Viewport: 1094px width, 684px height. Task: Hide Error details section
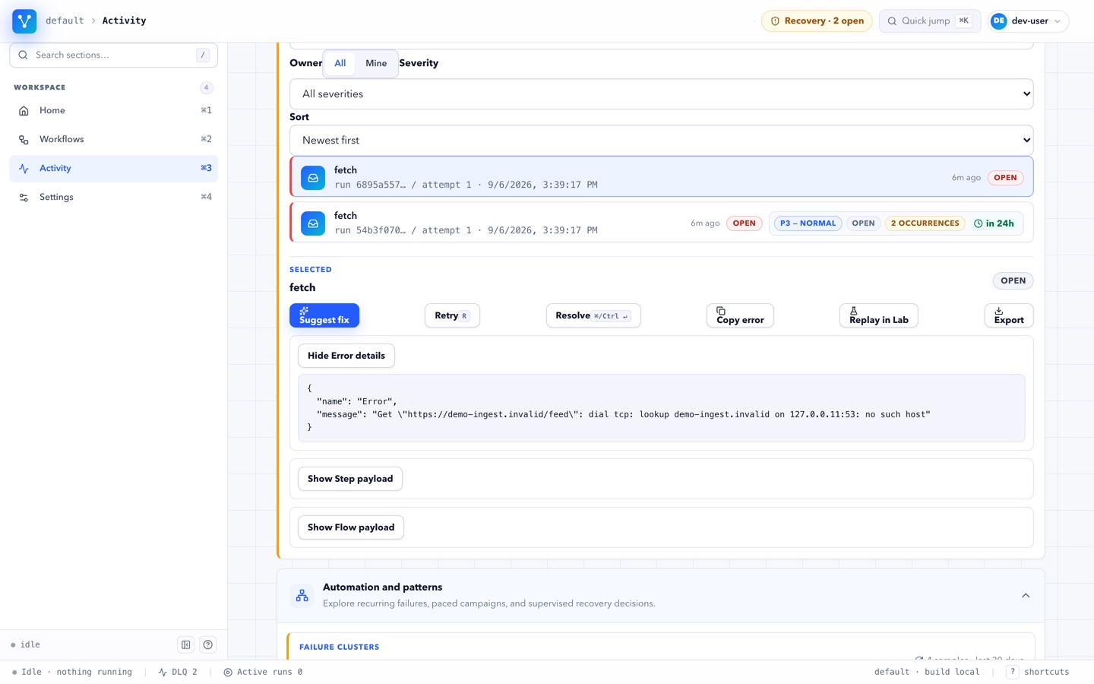(346, 356)
